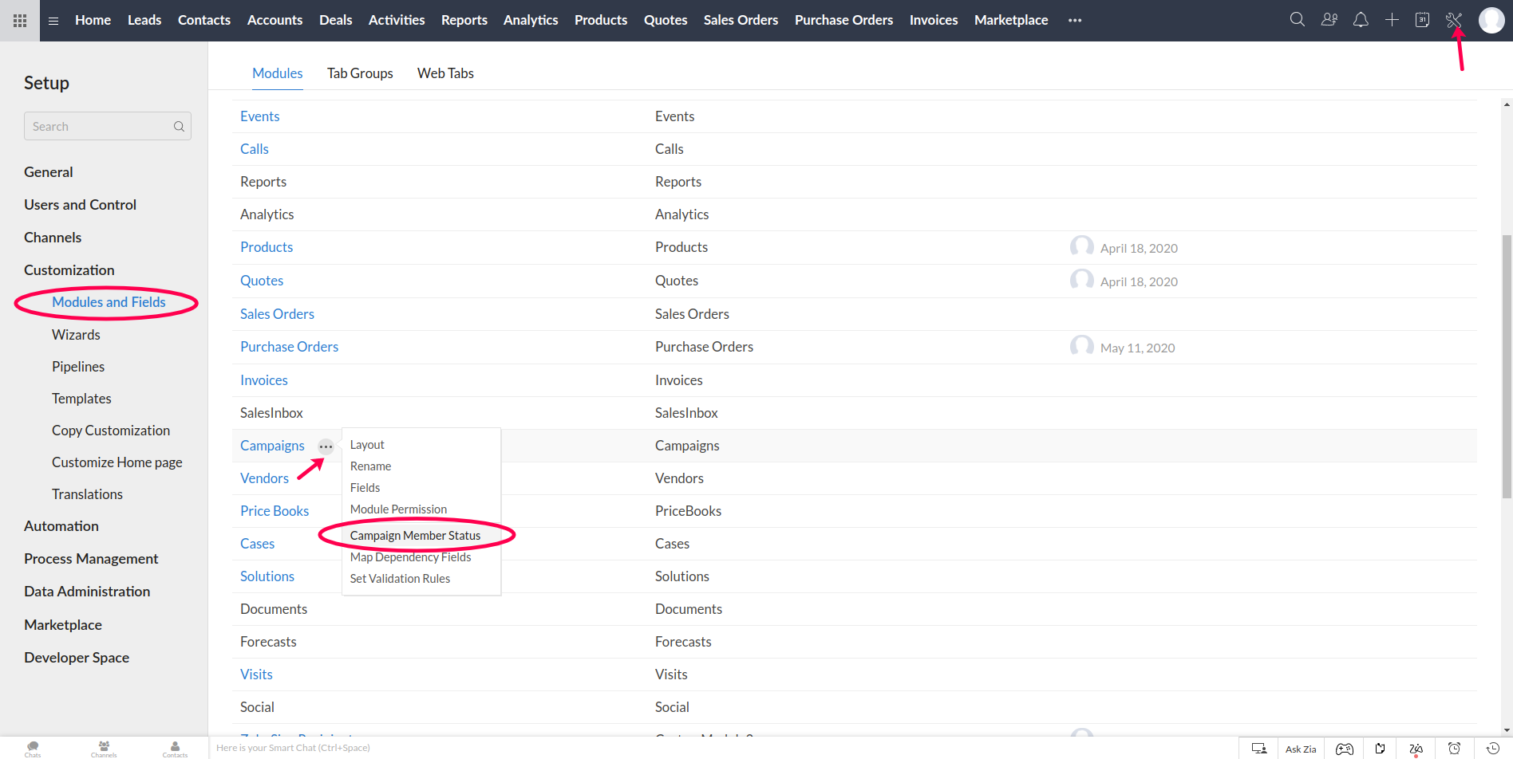Click the plus quick-create icon

[x=1392, y=20]
